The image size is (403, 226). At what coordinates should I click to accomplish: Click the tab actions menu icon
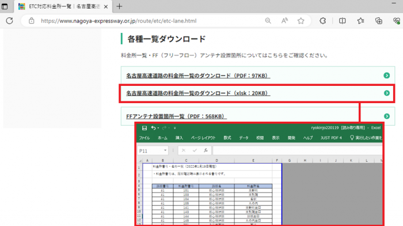(x=5, y=6)
